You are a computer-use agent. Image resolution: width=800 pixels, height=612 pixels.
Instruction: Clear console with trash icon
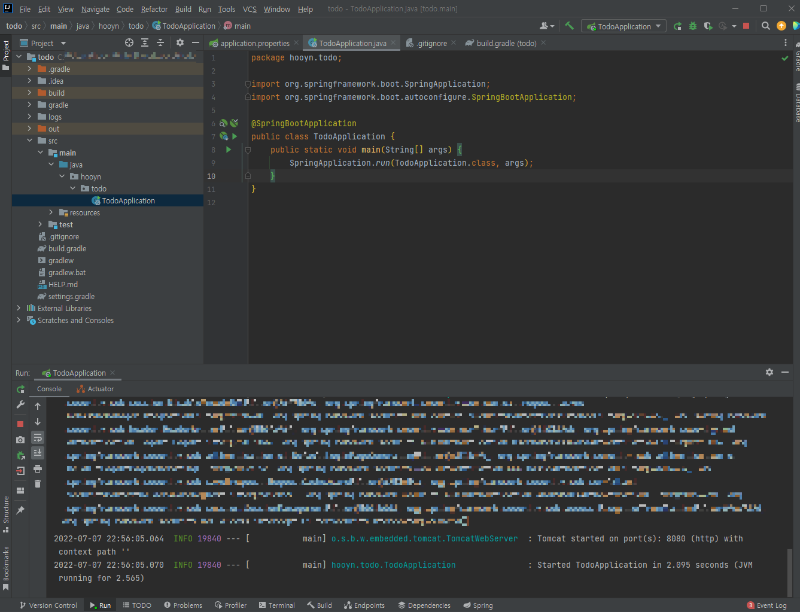tap(38, 484)
